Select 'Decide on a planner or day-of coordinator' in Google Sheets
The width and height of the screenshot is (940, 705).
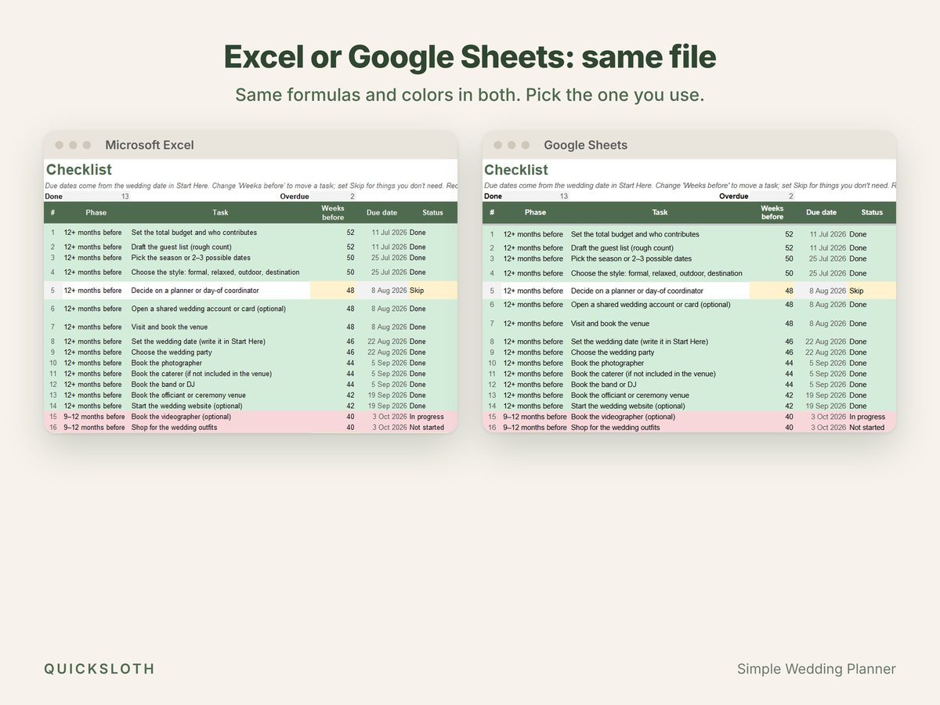[637, 291]
